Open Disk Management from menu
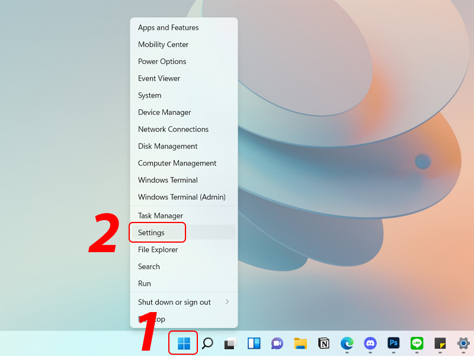The image size is (474, 356). (184, 146)
